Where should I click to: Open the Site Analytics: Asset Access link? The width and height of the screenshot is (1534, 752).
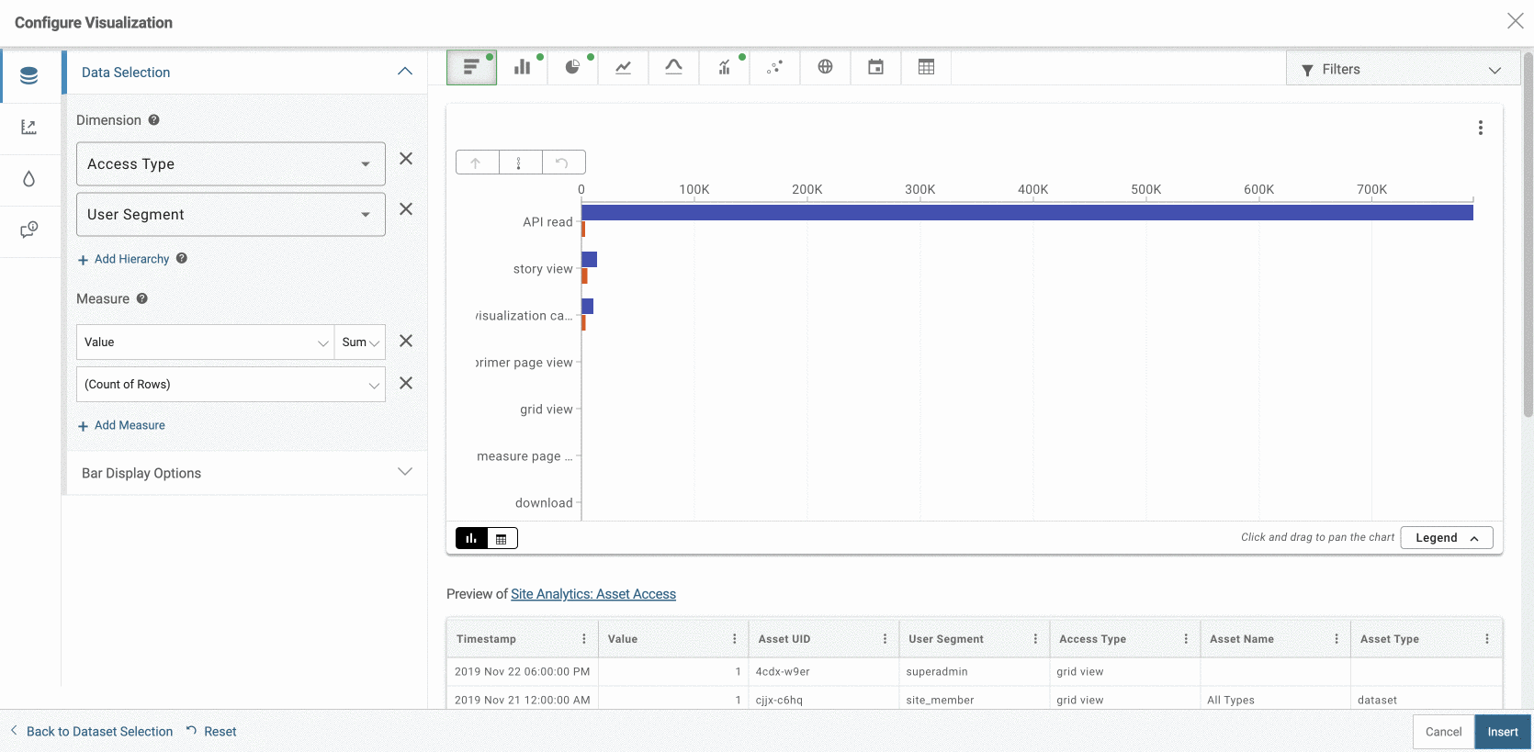592,594
